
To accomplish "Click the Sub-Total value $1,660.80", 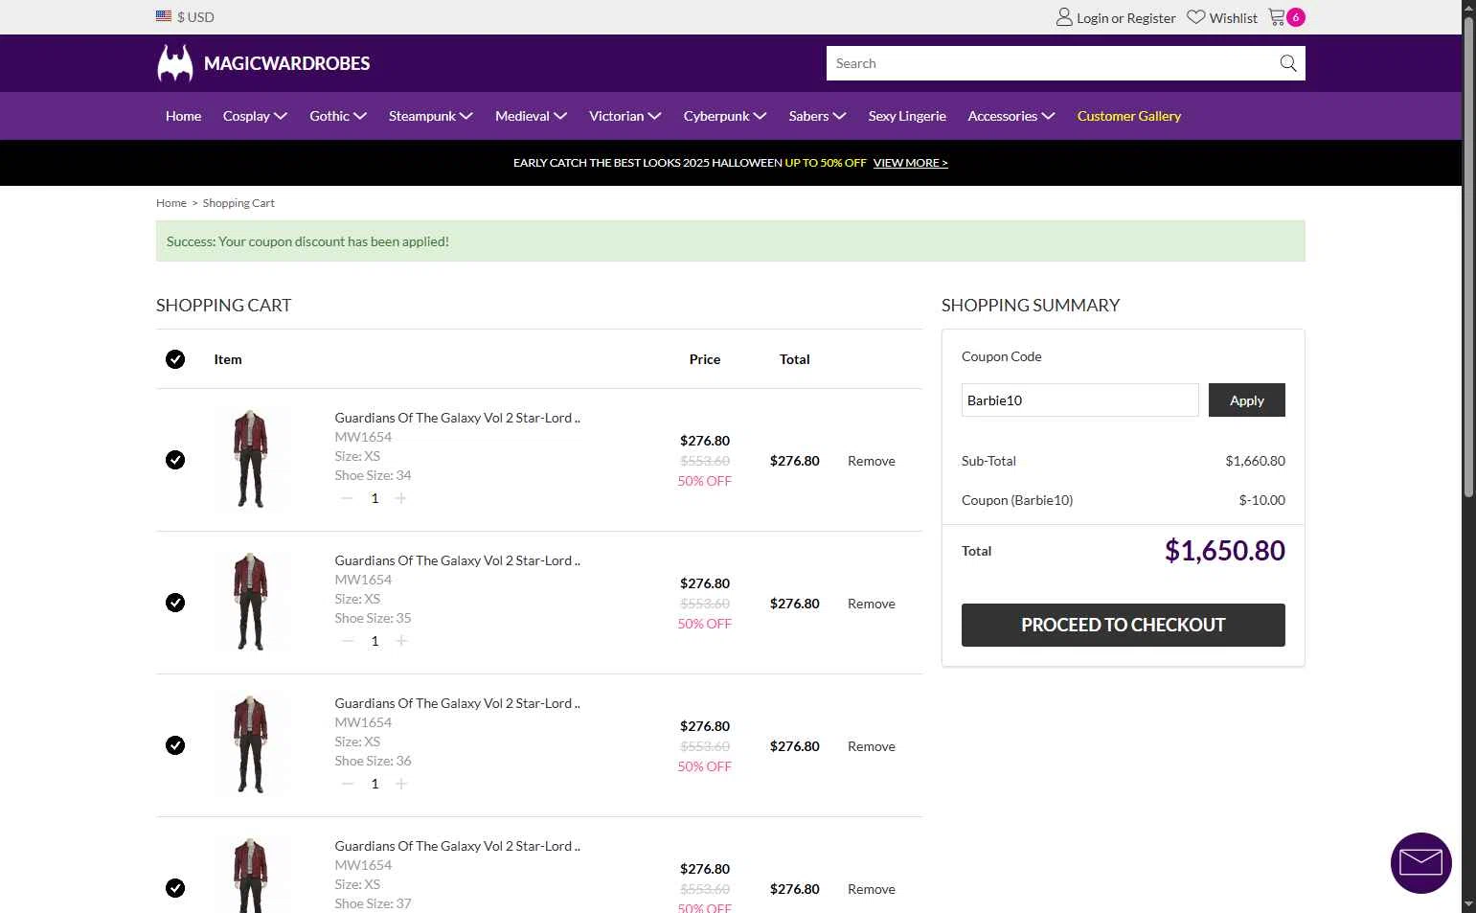I will pos(1256,461).
